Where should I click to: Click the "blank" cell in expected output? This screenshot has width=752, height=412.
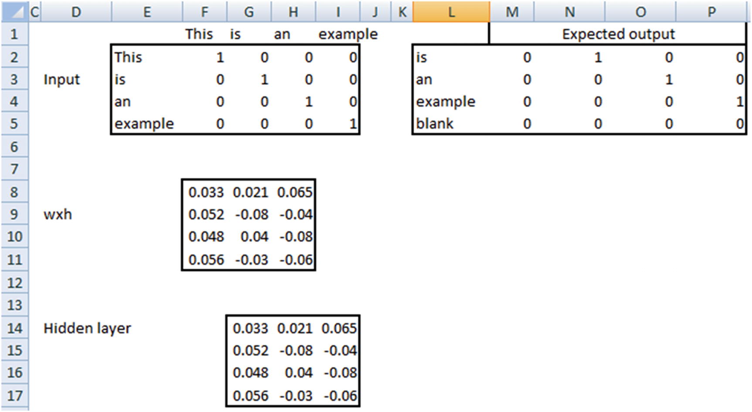pos(435,124)
